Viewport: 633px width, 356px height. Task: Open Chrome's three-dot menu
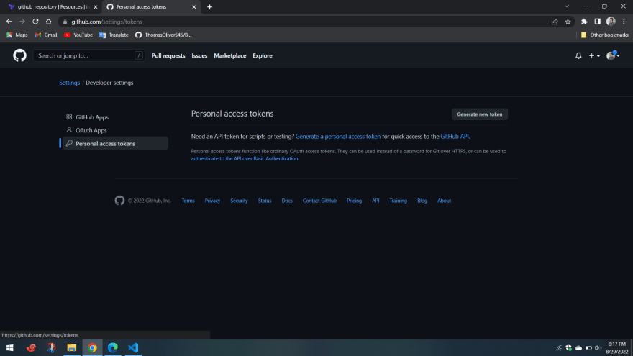pos(624,22)
